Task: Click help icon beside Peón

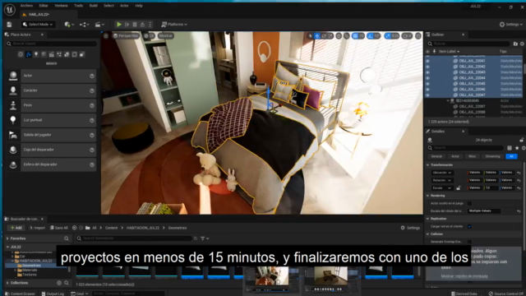Action: click(92, 105)
